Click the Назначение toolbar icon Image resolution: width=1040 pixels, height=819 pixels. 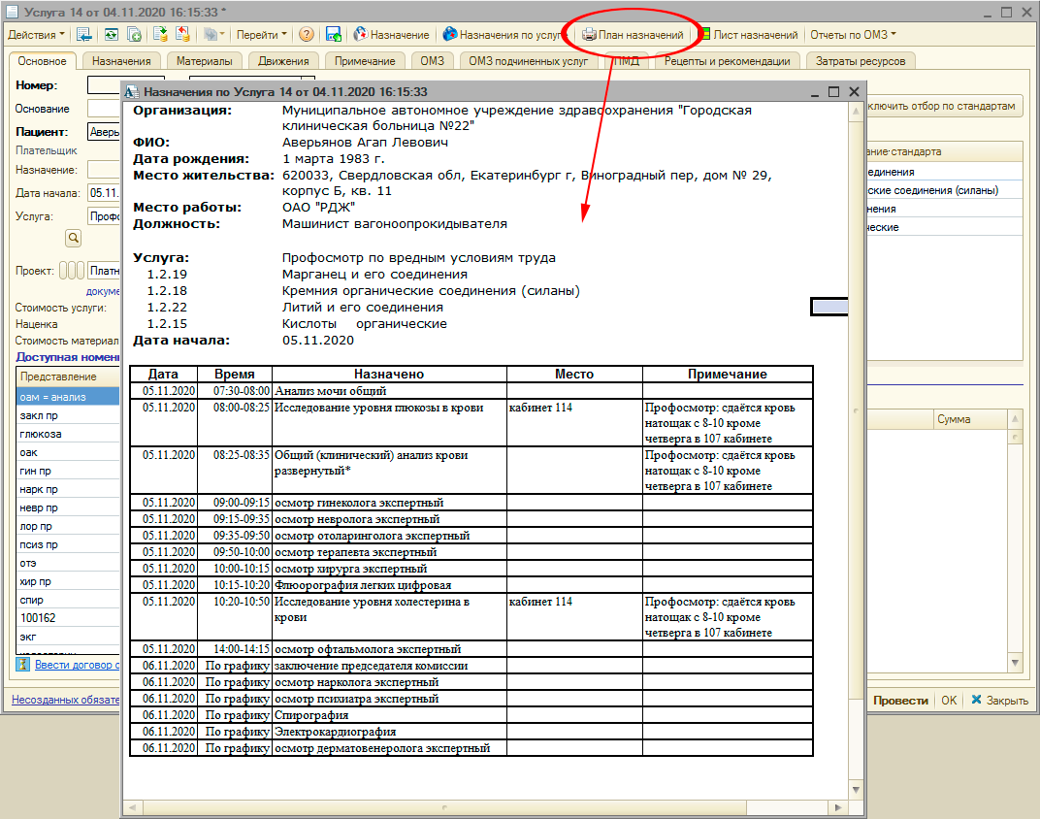pyautogui.click(x=363, y=35)
